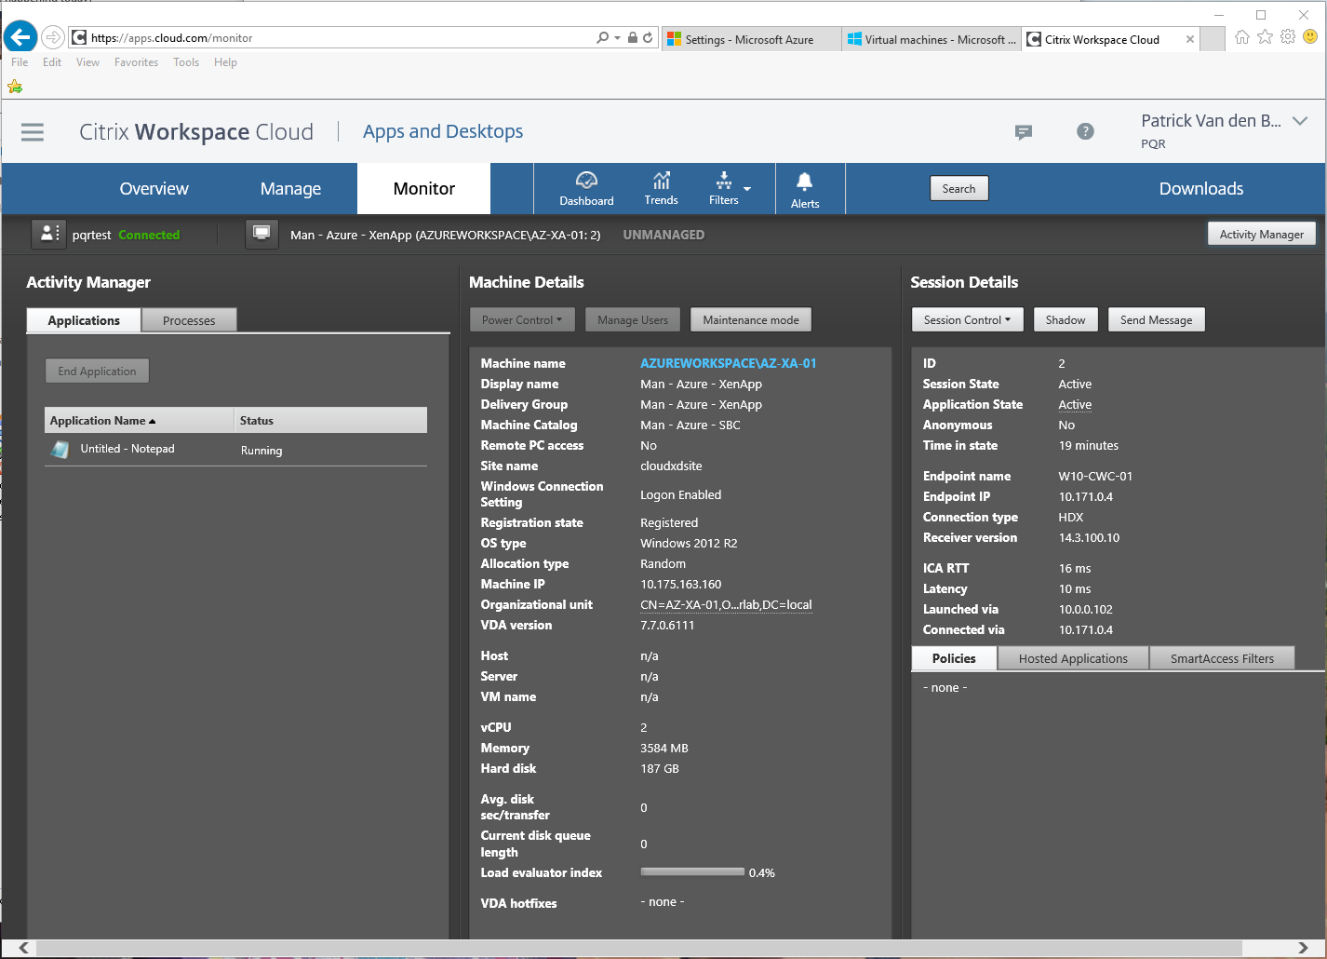1327x959 pixels.
Task: Open the AZUREWORKSPACE\AZ-XA-01 machine link
Action: pyautogui.click(x=728, y=363)
